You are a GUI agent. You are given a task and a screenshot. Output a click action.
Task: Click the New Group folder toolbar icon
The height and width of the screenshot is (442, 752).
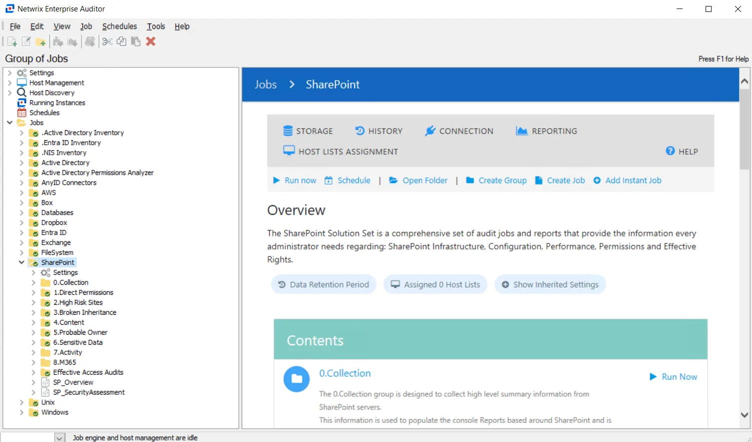pos(41,41)
